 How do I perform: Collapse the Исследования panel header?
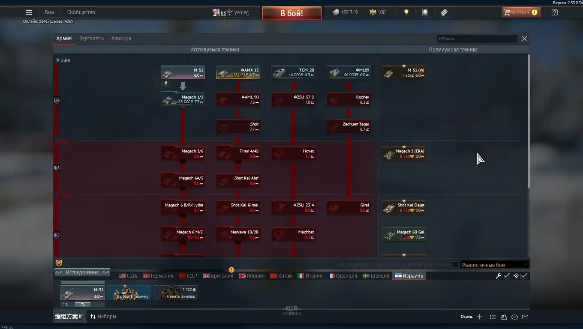tap(82, 272)
